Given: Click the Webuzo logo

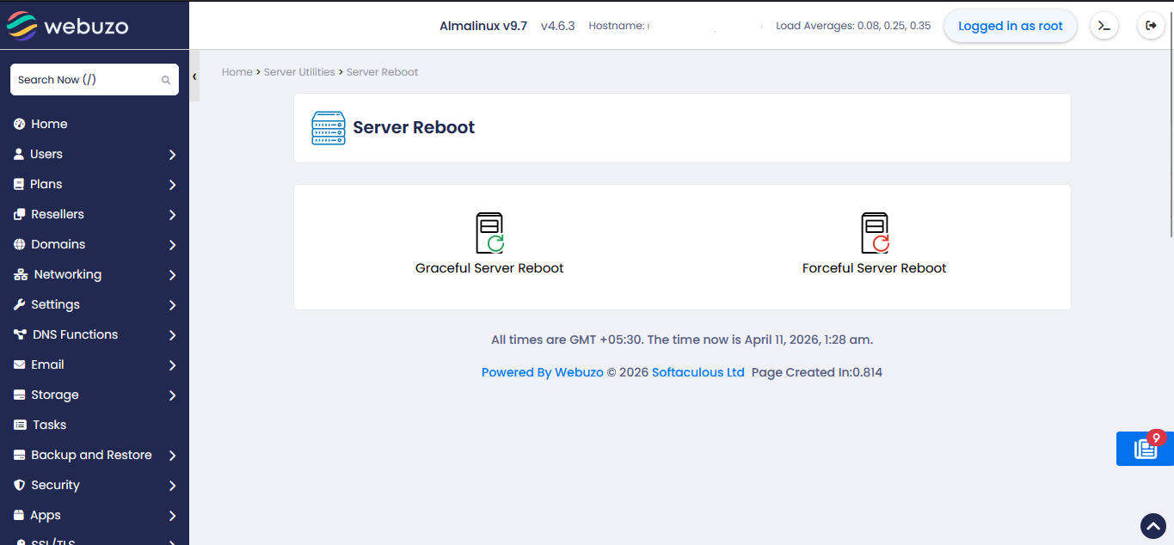Looking at the screenshot, I should tap(67, 26).
